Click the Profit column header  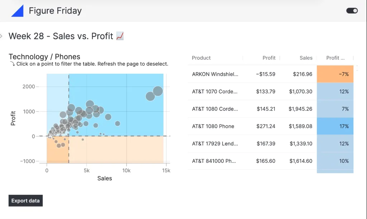[269, 58]
